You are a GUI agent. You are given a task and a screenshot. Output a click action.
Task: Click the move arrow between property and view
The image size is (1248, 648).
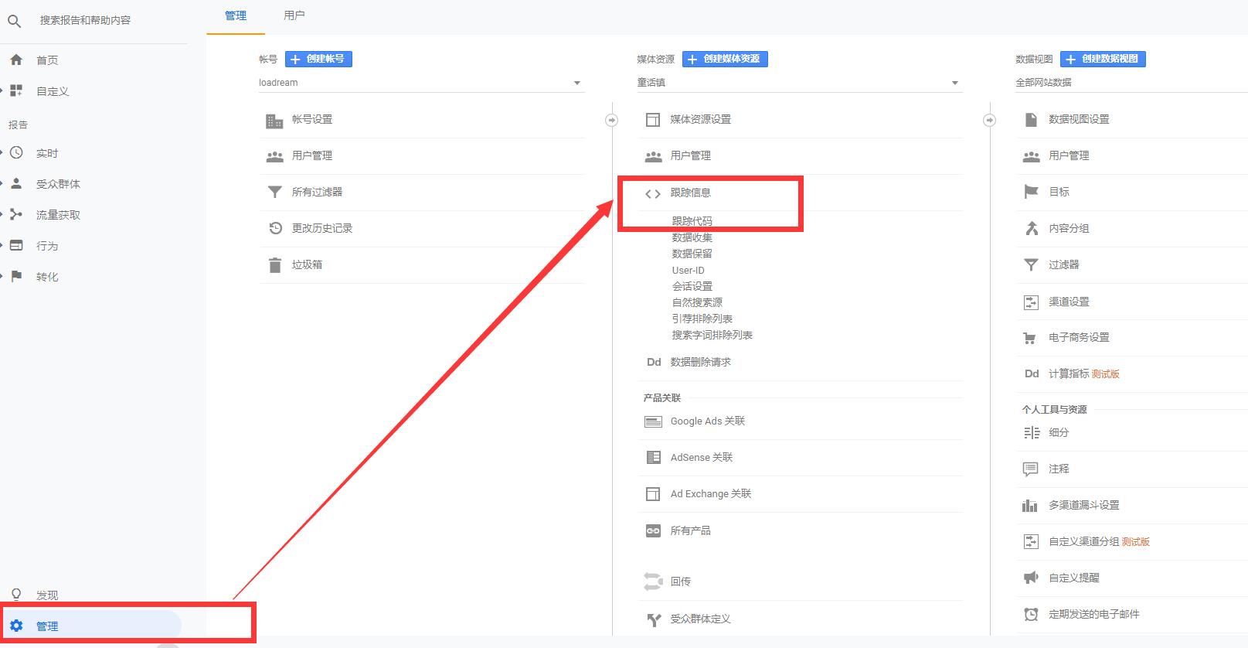pyautogui.click(x=989, y=120)
